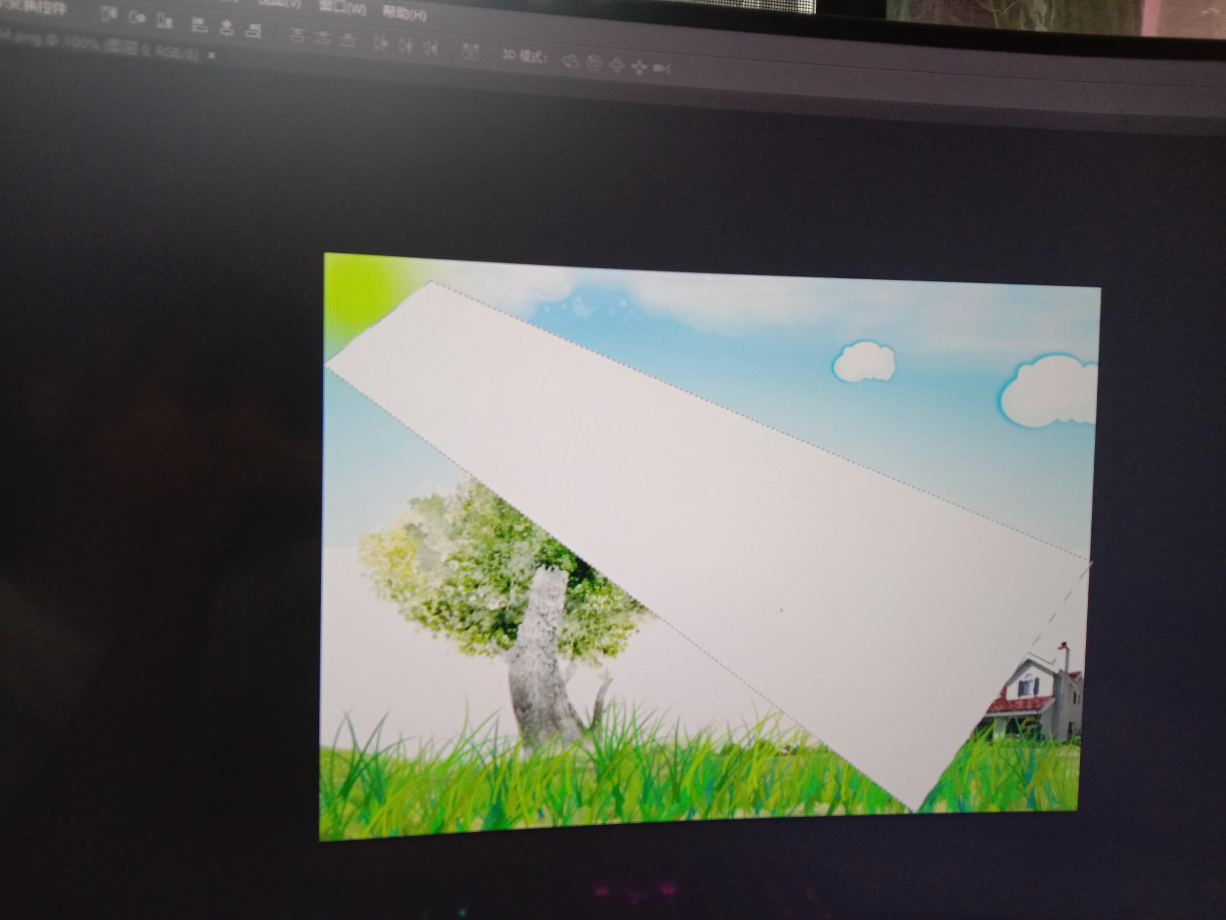Open the 视图(V) menu
1226x920 pixels.
(282, 3)
